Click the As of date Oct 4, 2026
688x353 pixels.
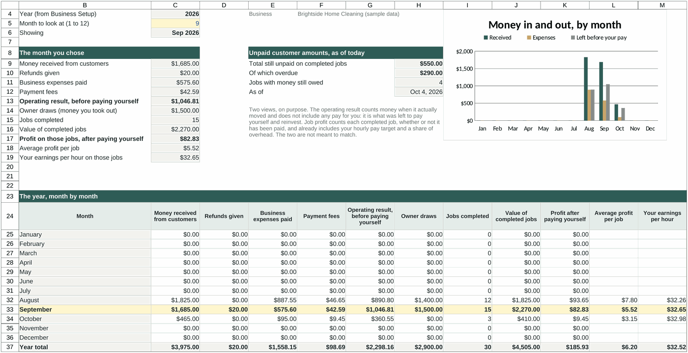click(419, 92)
